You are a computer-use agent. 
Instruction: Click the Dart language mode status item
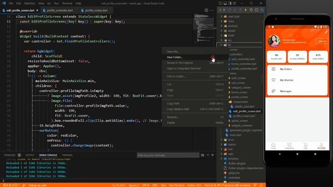pyautogui.click(x=163, y=185)
